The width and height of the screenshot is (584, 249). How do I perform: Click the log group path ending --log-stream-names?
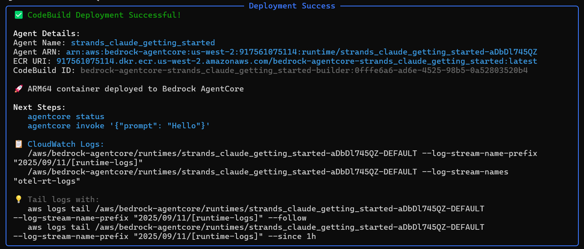pyautogui.click(x=268, y=172)
